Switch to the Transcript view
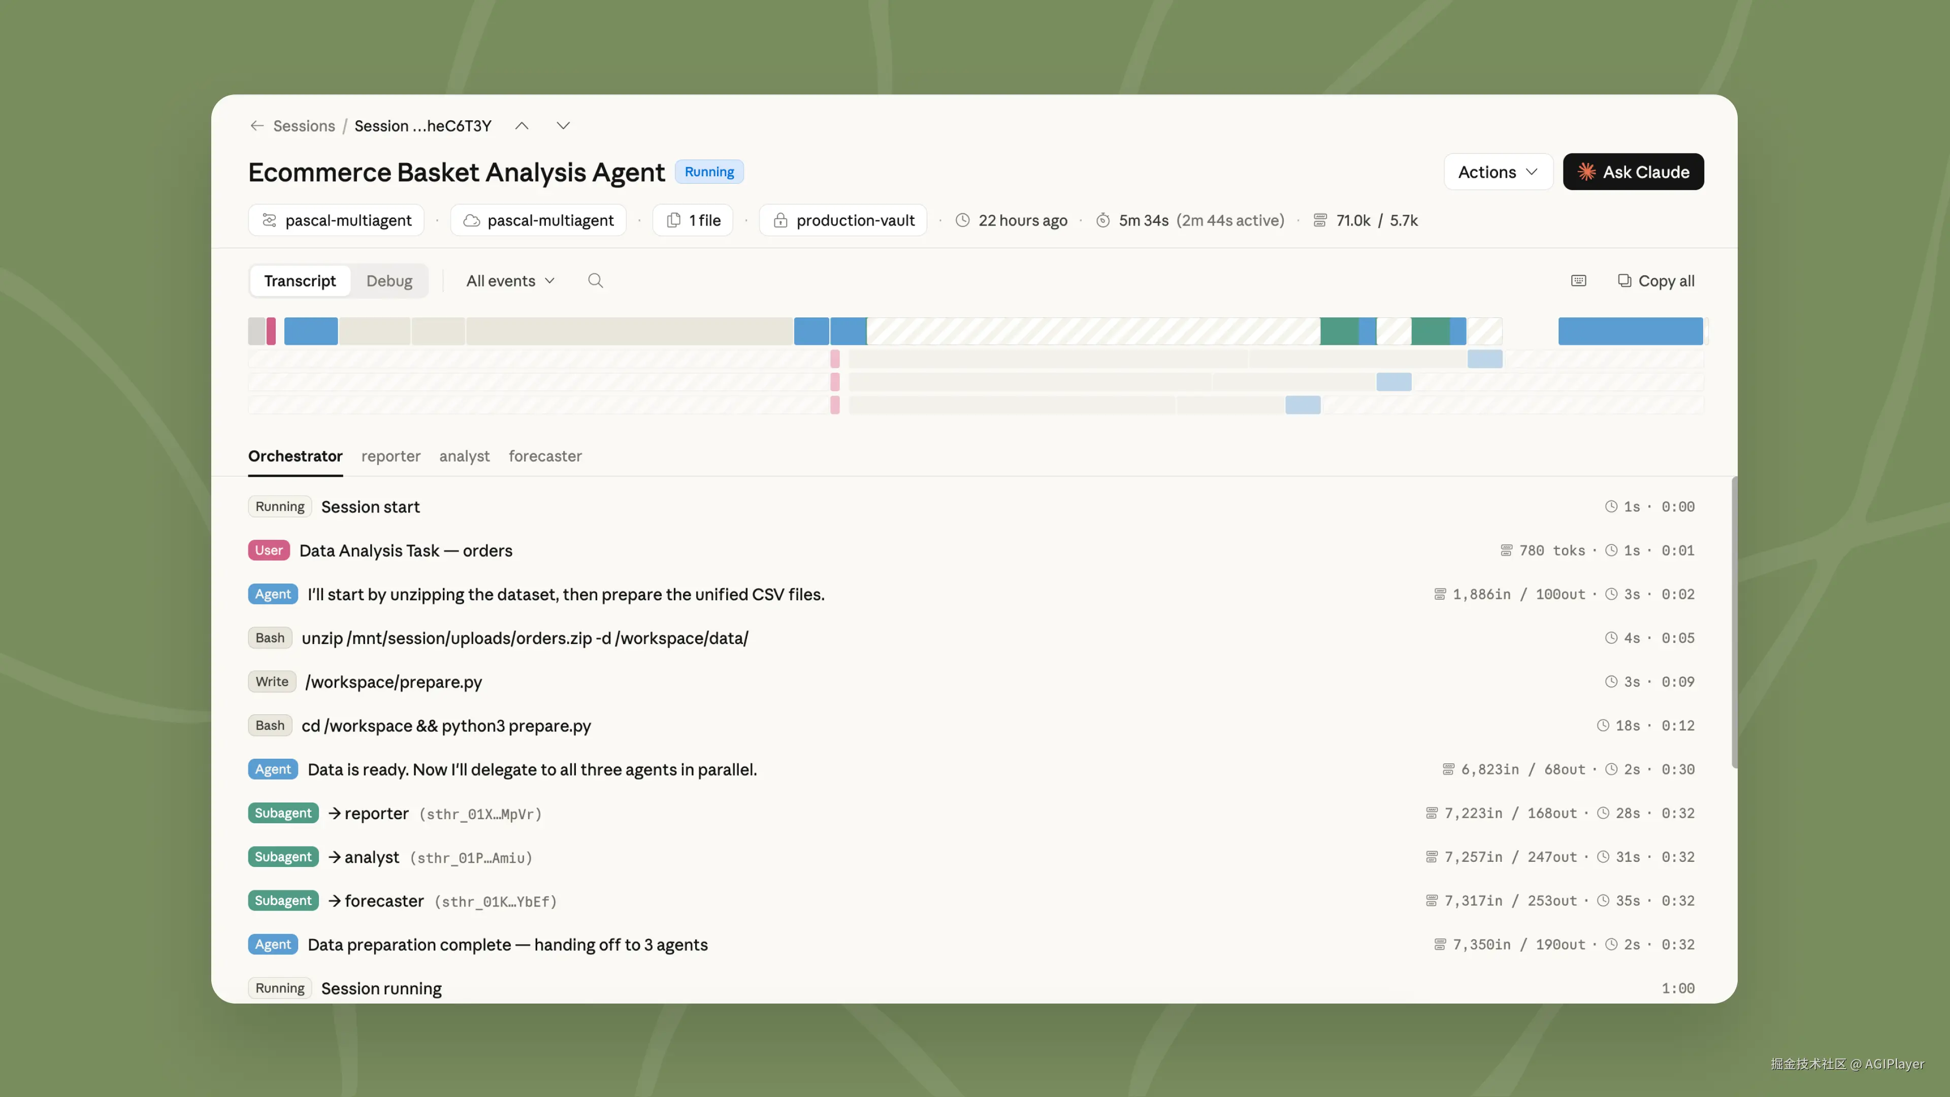The width and height of the screenshot is (1950, 1097). pyautogui.click(x=300, y=281)
